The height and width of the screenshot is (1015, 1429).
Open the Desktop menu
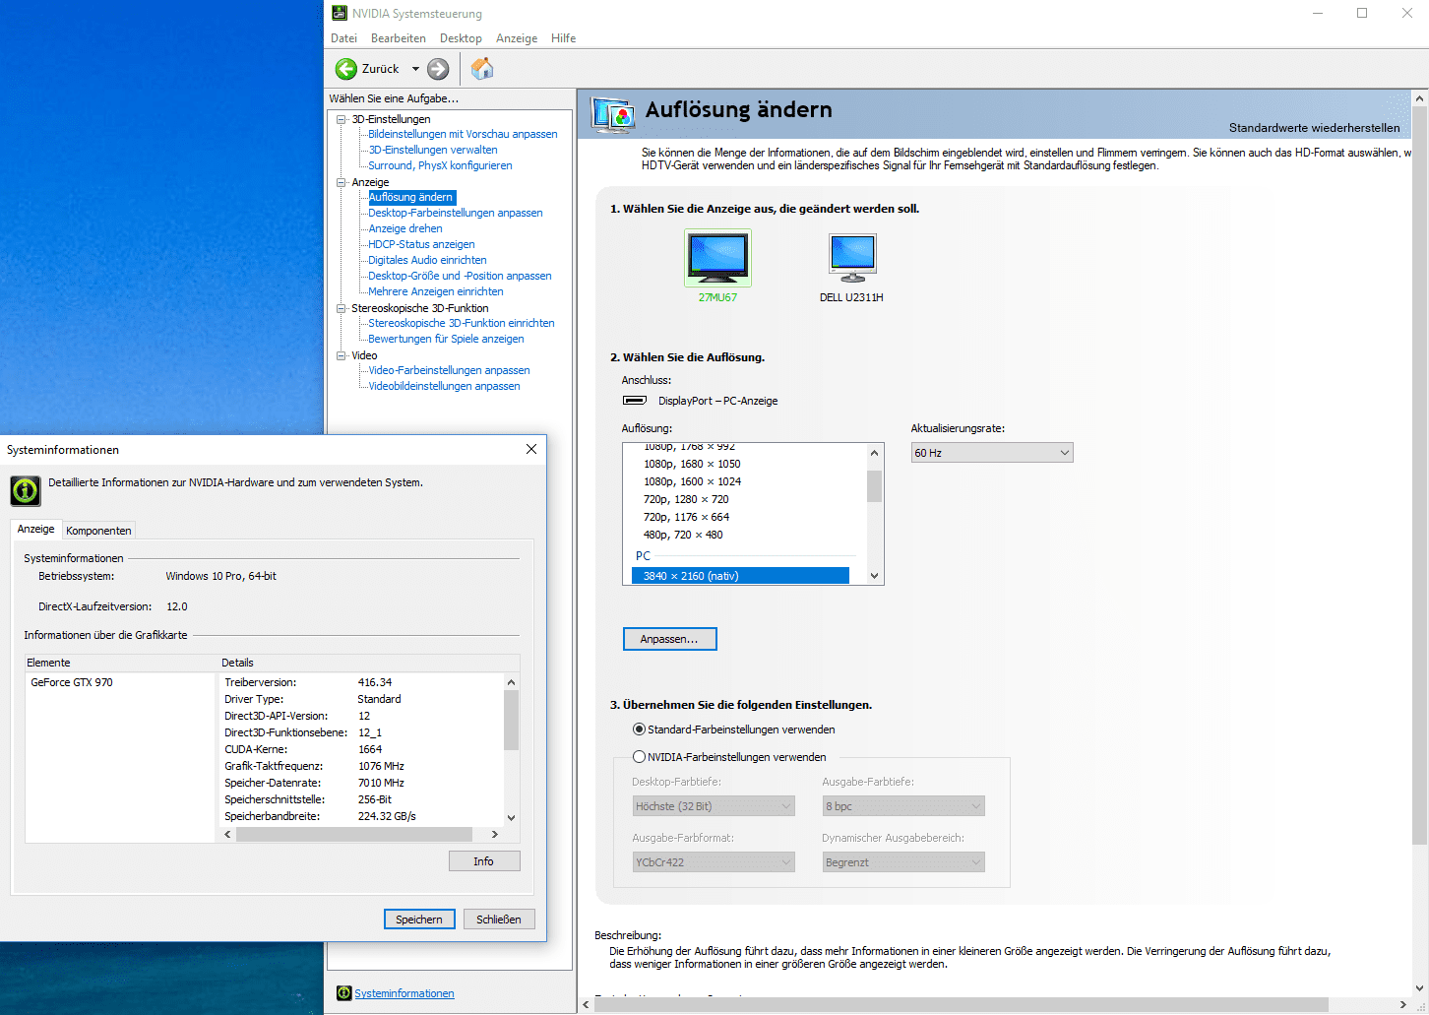[461, 38]
